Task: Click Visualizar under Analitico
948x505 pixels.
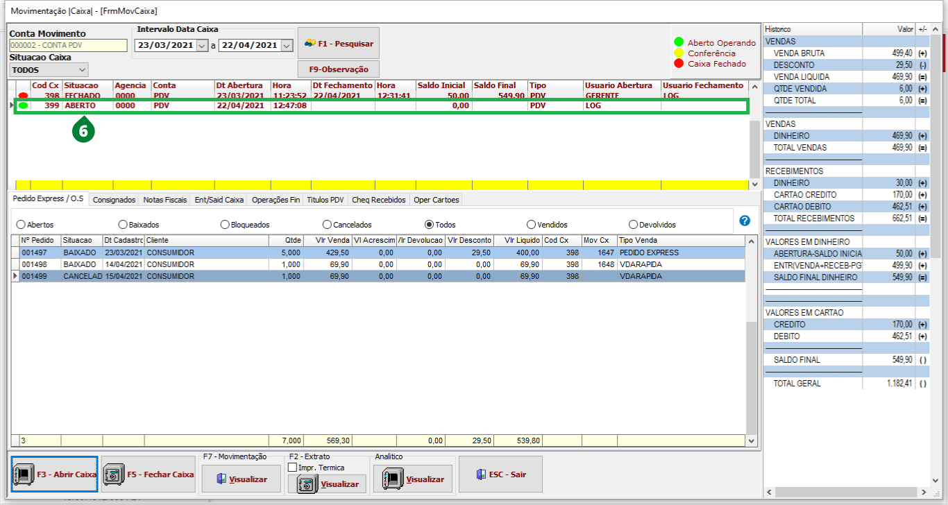Action: tap(413, 479)
